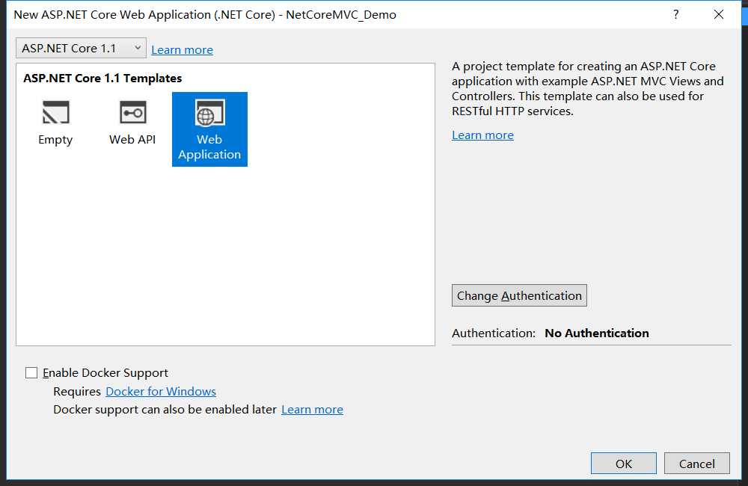The height and width of the screenshot is (486, 748).
Task: Open Learn more link about Docker support
Action: [312, 410]
